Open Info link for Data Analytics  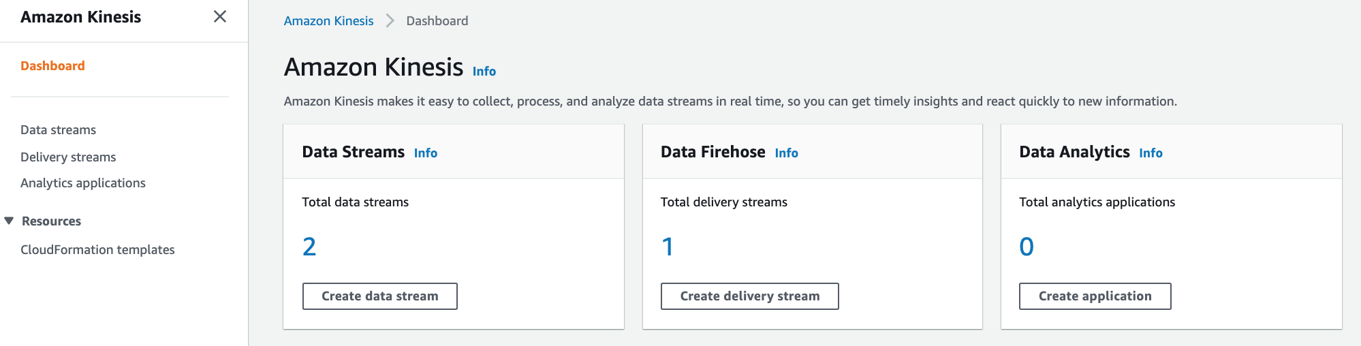(x=1151, y=153)
